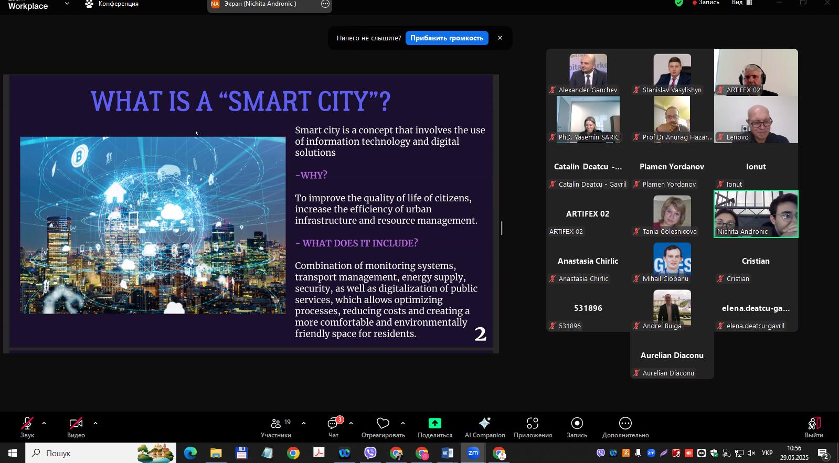The width and height of the screenshot is (839, 463).
Task: Expand audio options arrow next to Звук
Action: click(x=44, y=424)
